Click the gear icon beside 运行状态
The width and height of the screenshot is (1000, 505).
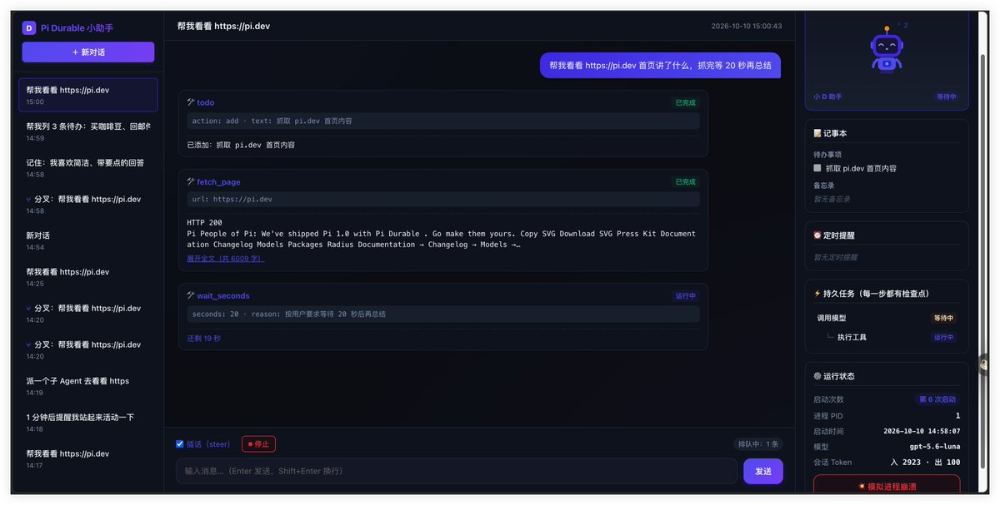coord(817,376)
